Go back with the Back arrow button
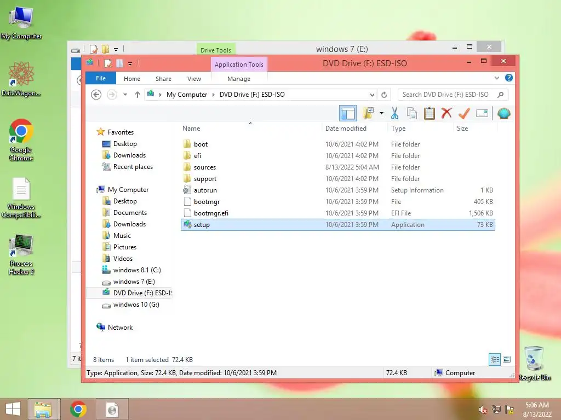 click(96, 95)
